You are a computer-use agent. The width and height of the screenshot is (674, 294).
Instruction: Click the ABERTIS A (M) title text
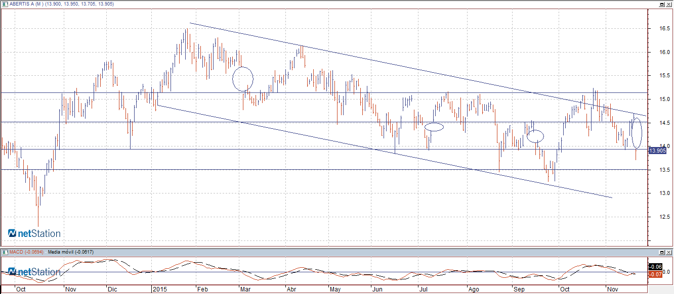[26, 4]
